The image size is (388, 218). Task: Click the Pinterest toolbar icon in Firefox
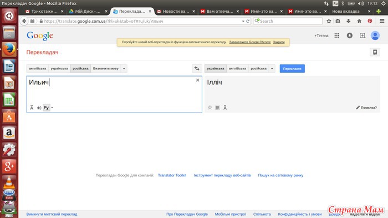370,21
